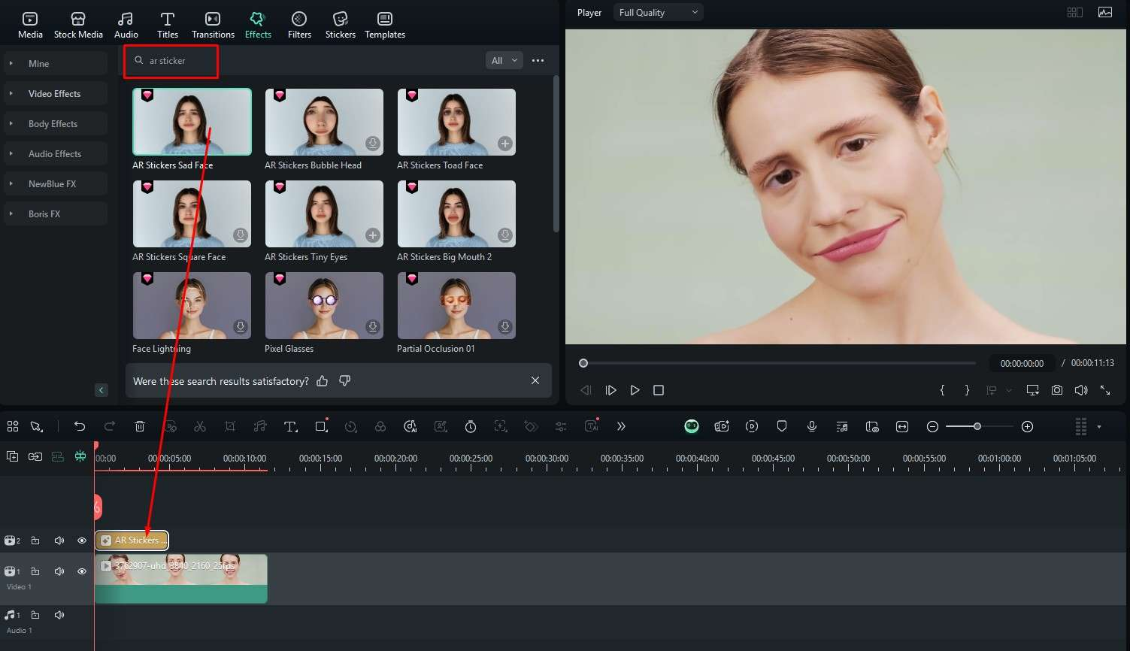Image resolution: width=1130 pixels, height=651 pixels.
Task: Select the AR Stickers Sad Face effect thumbnail
Action: [x=192, y=121]
